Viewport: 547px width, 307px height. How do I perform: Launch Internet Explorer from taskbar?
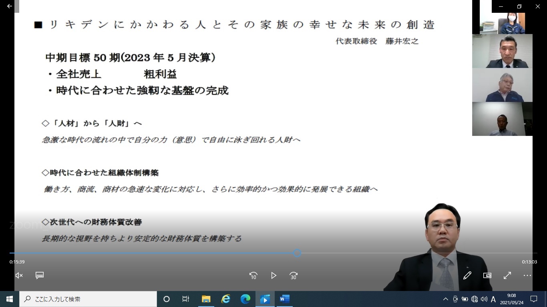[226, 299]
